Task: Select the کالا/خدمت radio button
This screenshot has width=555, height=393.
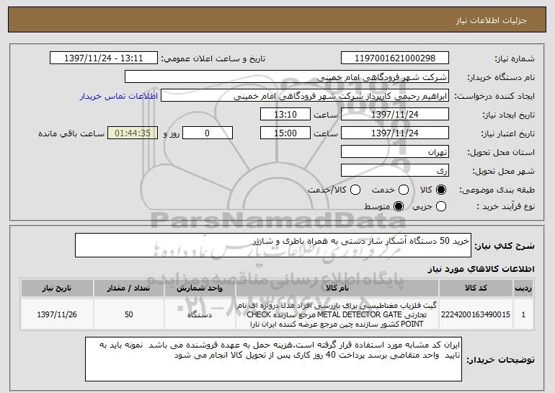Action: pos(355,190)
